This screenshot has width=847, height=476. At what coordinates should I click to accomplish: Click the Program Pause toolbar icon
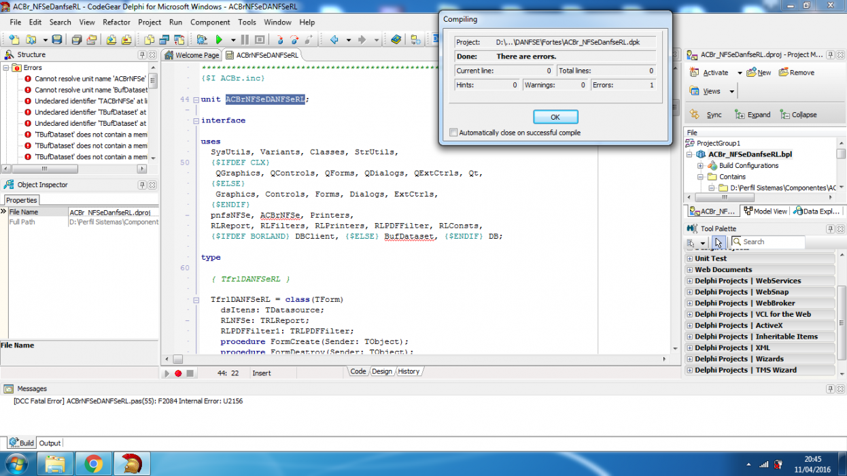click(245, 39)
